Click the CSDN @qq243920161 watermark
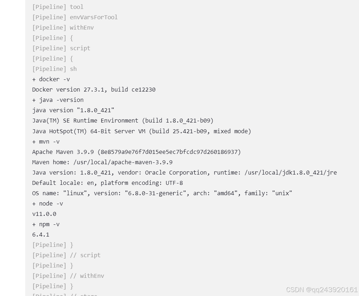 click(322, 290)
